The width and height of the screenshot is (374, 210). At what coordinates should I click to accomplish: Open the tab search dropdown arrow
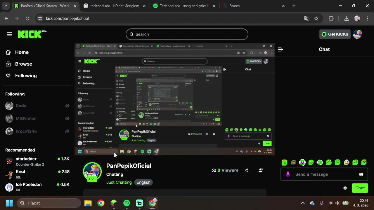click(x=6, y=6)
